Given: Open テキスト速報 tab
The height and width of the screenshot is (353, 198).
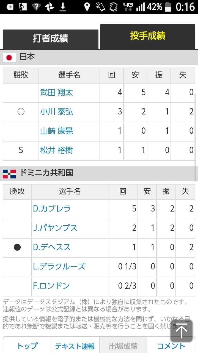Looking at the screenshot, I should (x=75, y=346).
